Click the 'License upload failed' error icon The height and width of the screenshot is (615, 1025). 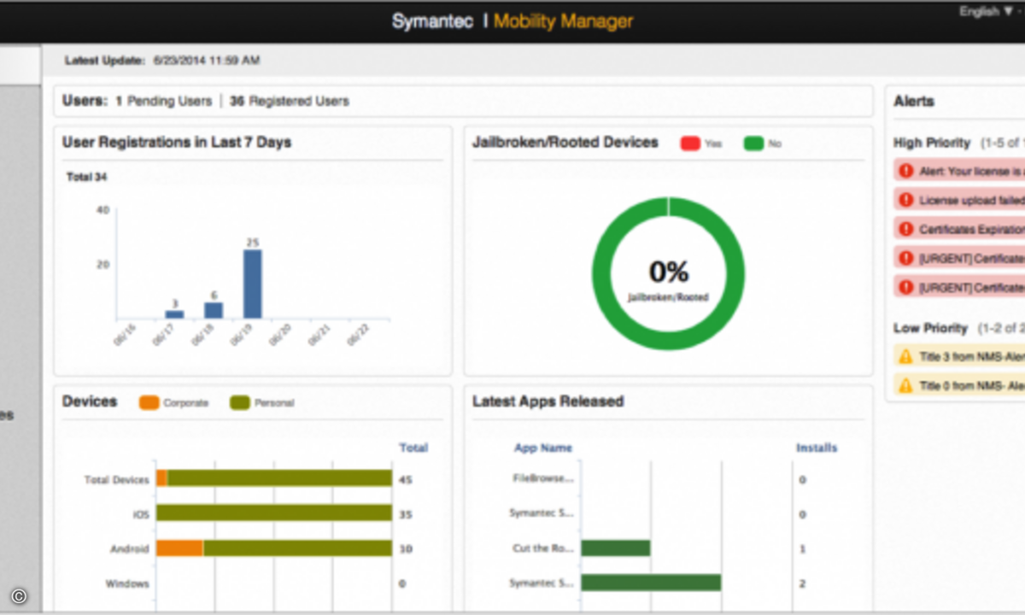coord(907,201)
